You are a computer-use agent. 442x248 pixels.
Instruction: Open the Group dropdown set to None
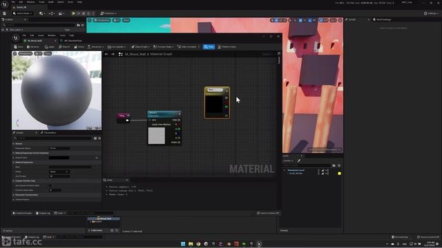tap(59, 172)
